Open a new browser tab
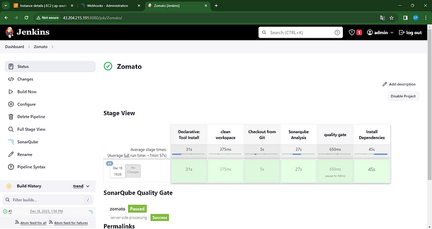Viewport: 432px width, 229px height. 216,5
